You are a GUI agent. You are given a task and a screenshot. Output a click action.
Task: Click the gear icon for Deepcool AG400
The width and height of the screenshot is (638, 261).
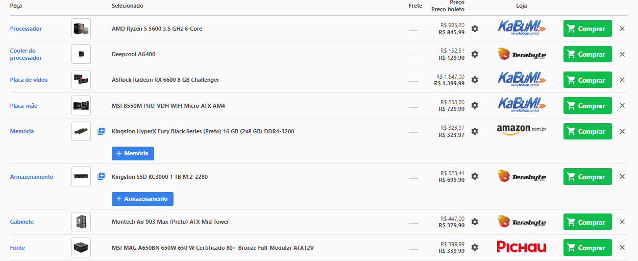475,54
